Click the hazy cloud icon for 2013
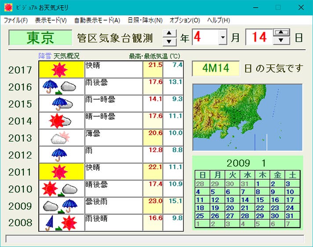 [61, 138]
